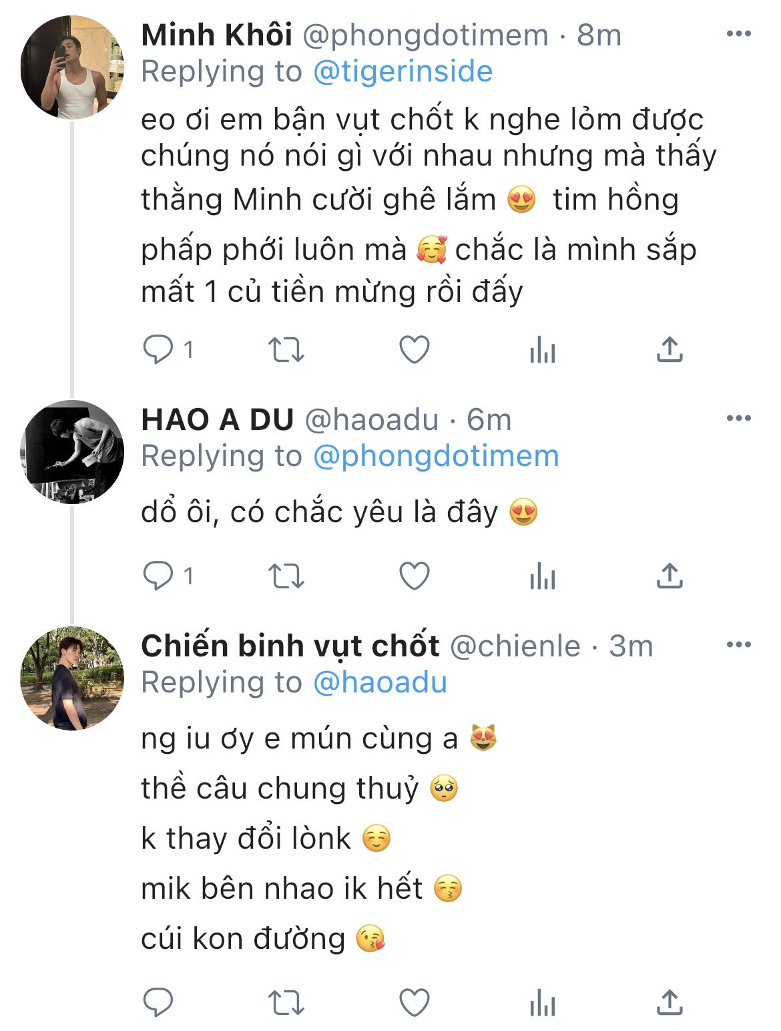This screenshot has height=1031, width=781.
Task: Share Chiến binh vụt chốt's tweet
Action: (x=669, y=1002)
